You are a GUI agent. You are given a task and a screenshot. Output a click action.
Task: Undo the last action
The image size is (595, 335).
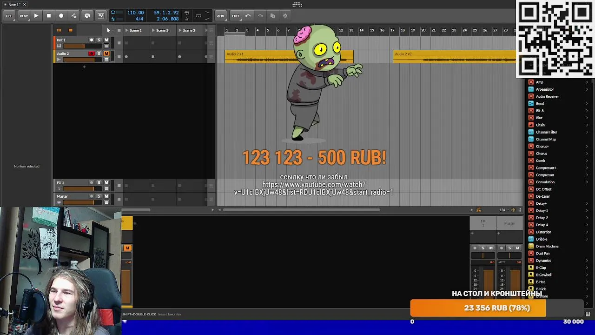tap(248, 16)
